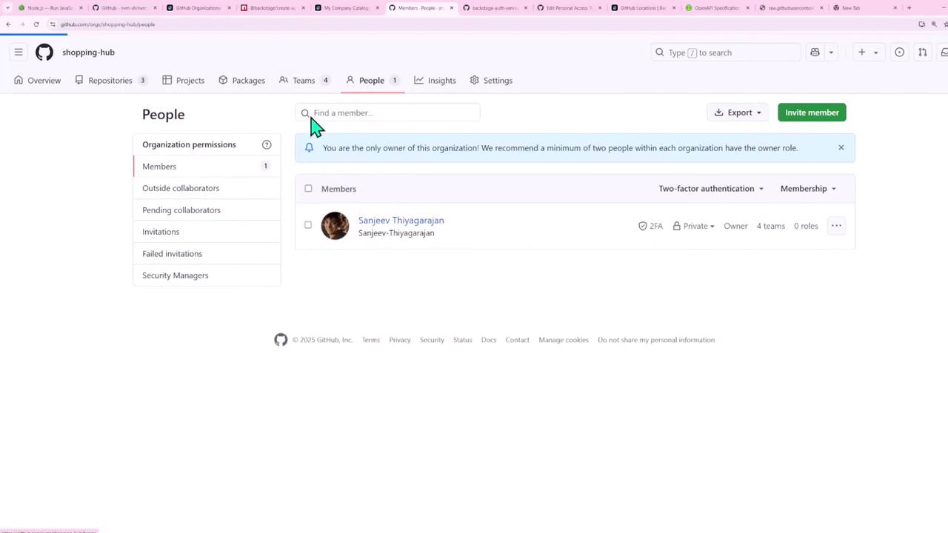
Task: Open the Insights tab
Action: coord(435,80)
